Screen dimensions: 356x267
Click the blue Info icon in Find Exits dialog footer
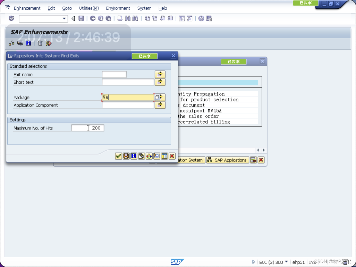[134, 156]
